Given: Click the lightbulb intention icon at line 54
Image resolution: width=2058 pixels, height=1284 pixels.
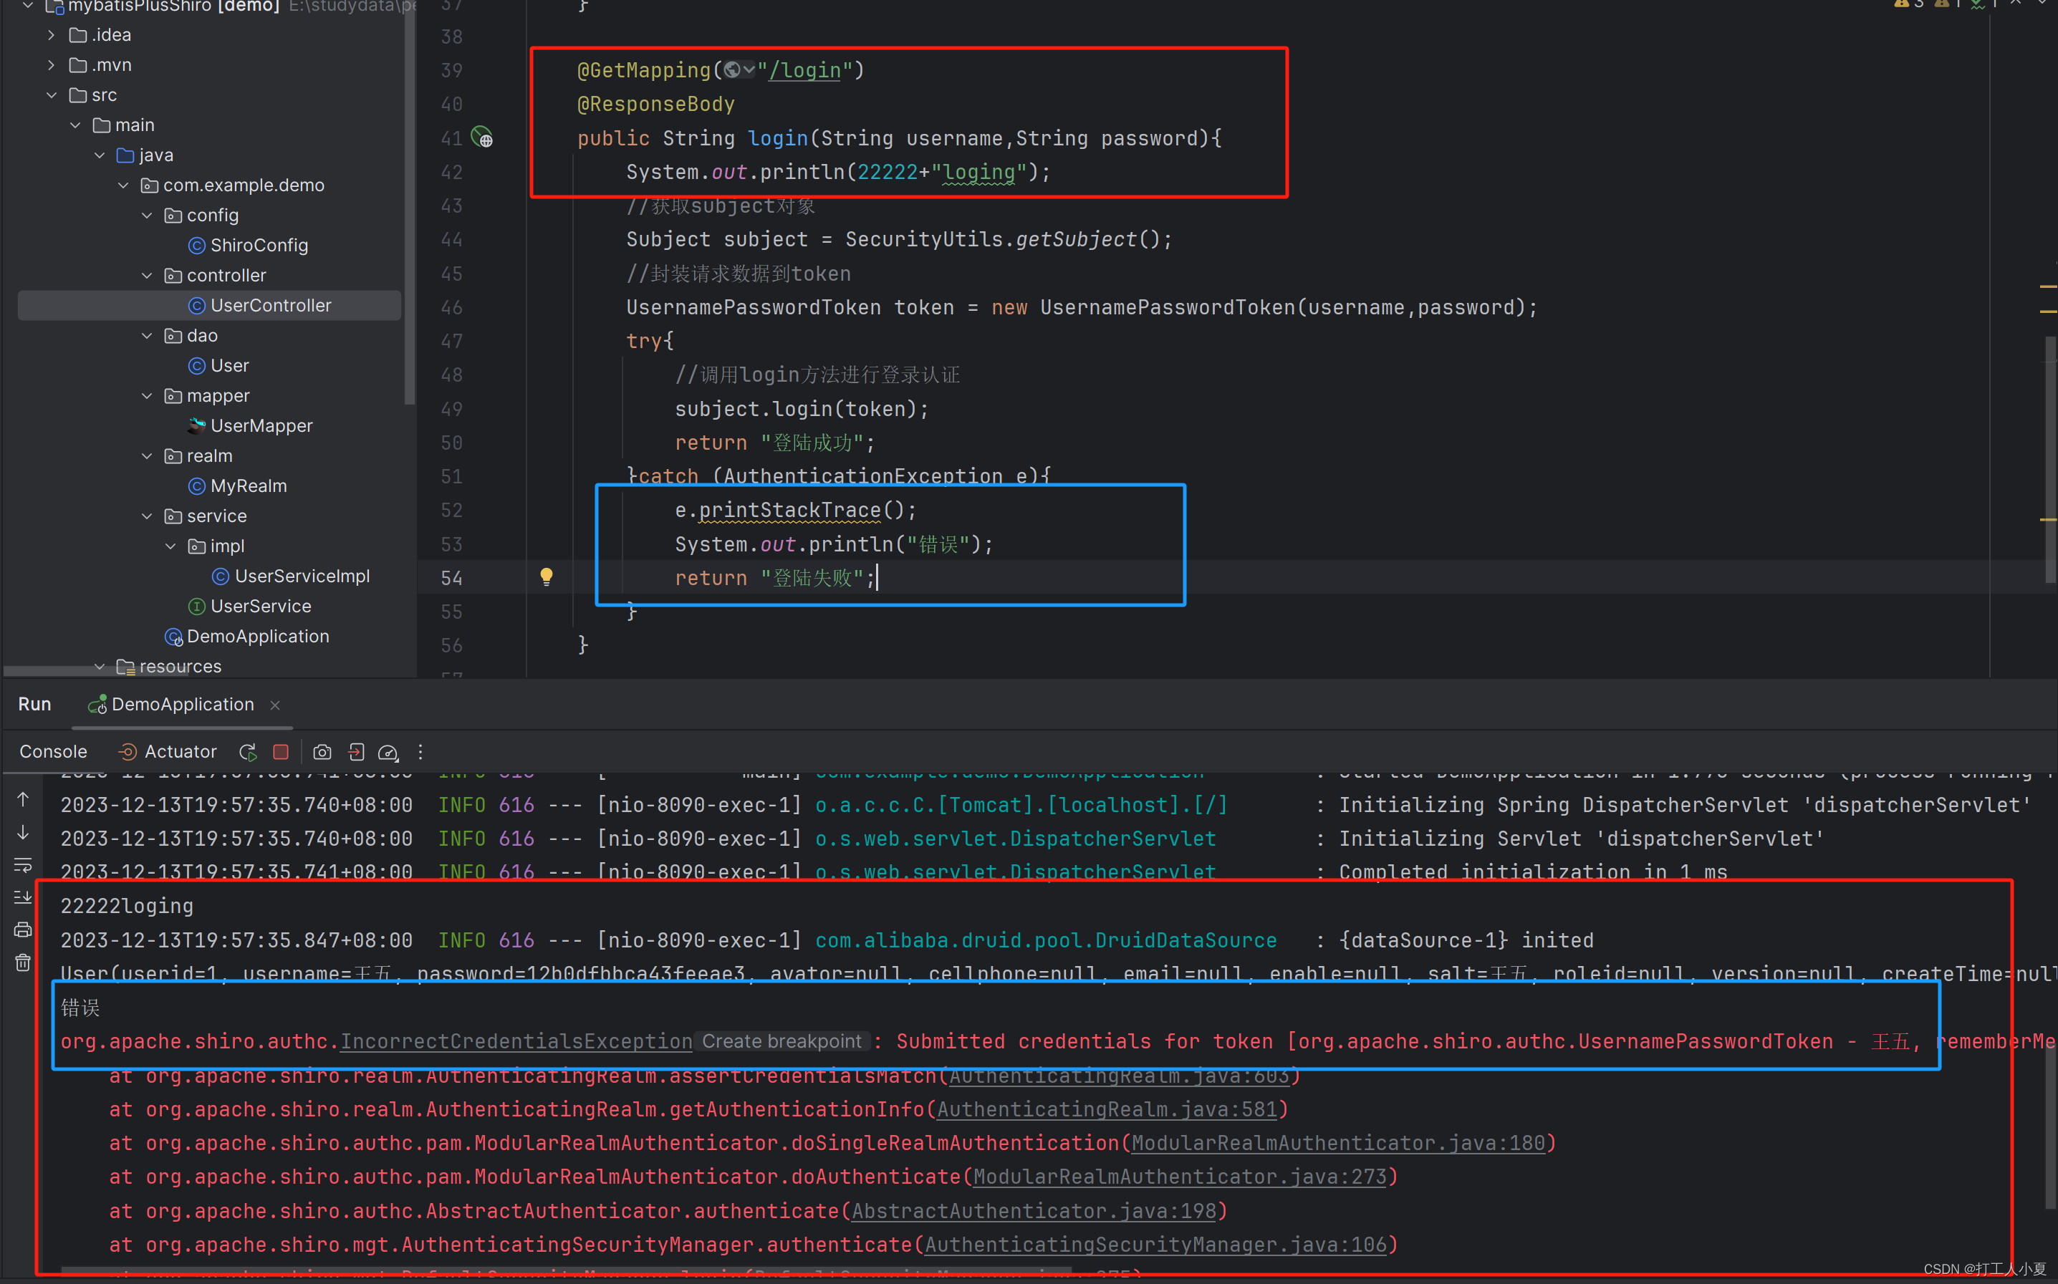Looking at the screenshot, I should (546, 576).
